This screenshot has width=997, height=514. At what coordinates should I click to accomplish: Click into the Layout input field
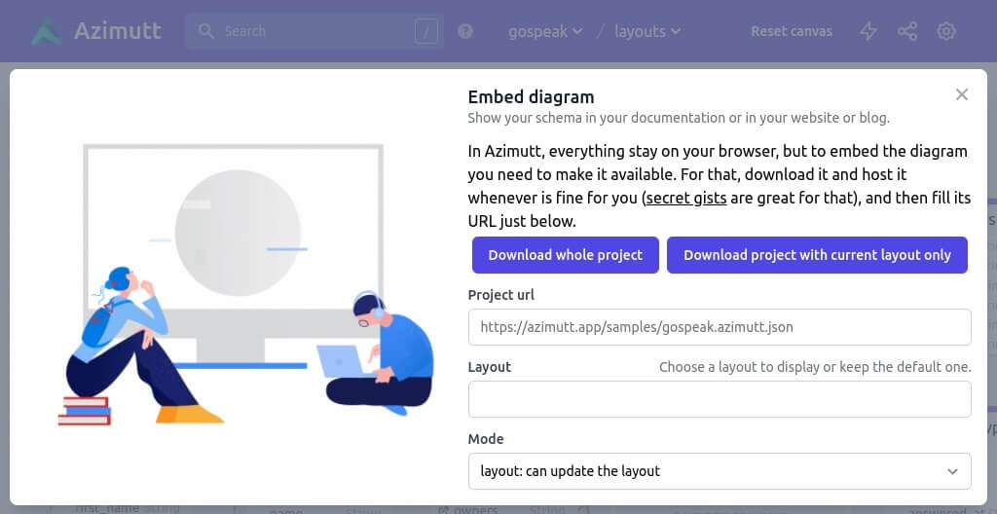(x=720, y=399)
